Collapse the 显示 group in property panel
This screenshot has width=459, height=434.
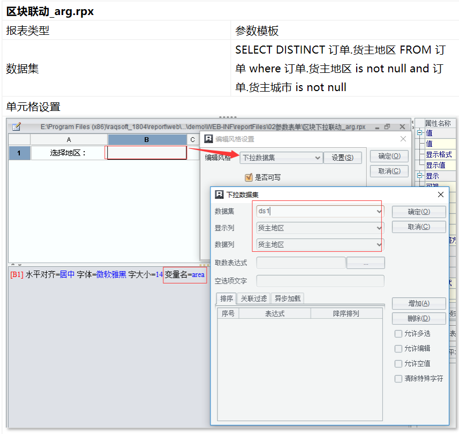419,176
